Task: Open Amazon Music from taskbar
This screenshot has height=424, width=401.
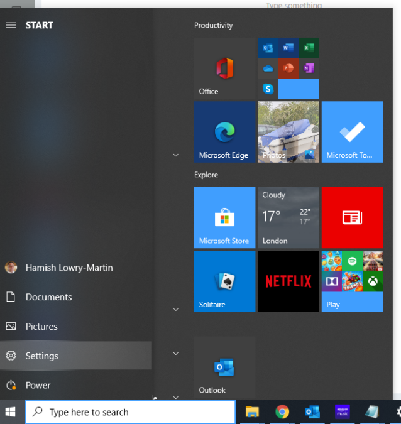Action: [343, 412]
